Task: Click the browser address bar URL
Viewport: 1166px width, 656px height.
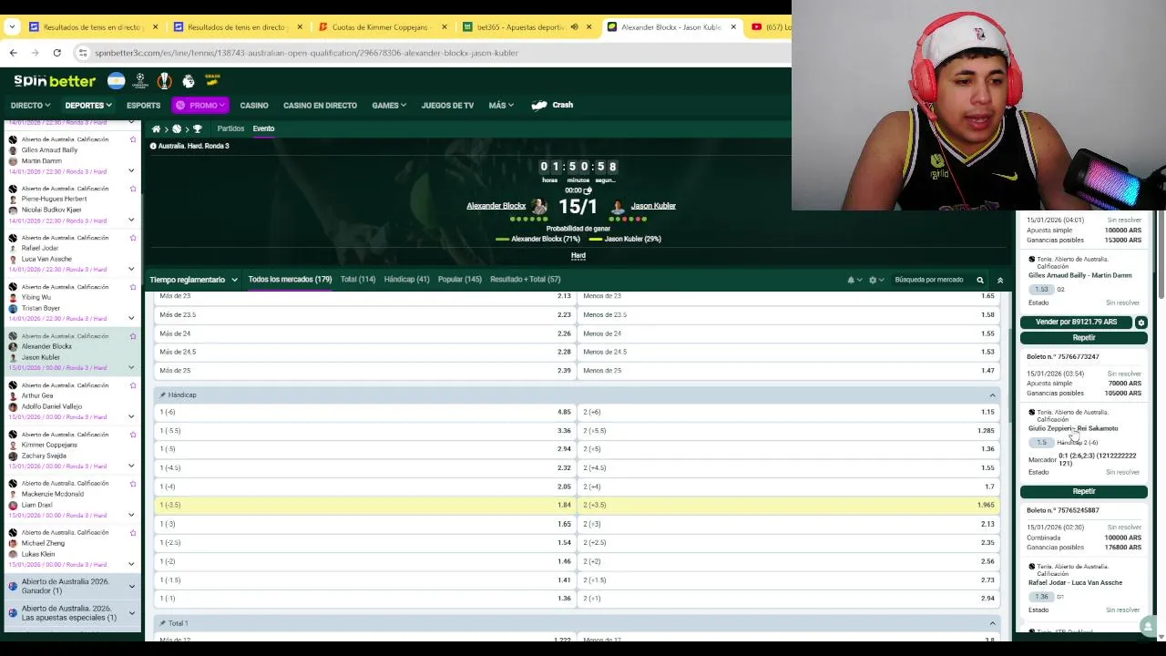Action: (306, 53)
